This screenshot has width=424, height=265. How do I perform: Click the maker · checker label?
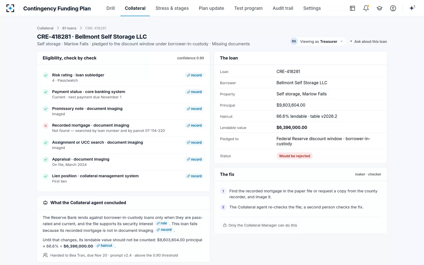point(368,175)
